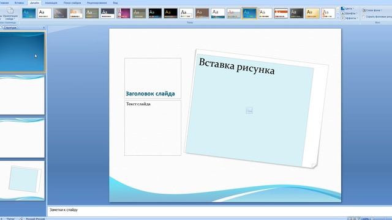Select the highlighted blue theme with gold border
392x220 pixels.
coord(249,13)
